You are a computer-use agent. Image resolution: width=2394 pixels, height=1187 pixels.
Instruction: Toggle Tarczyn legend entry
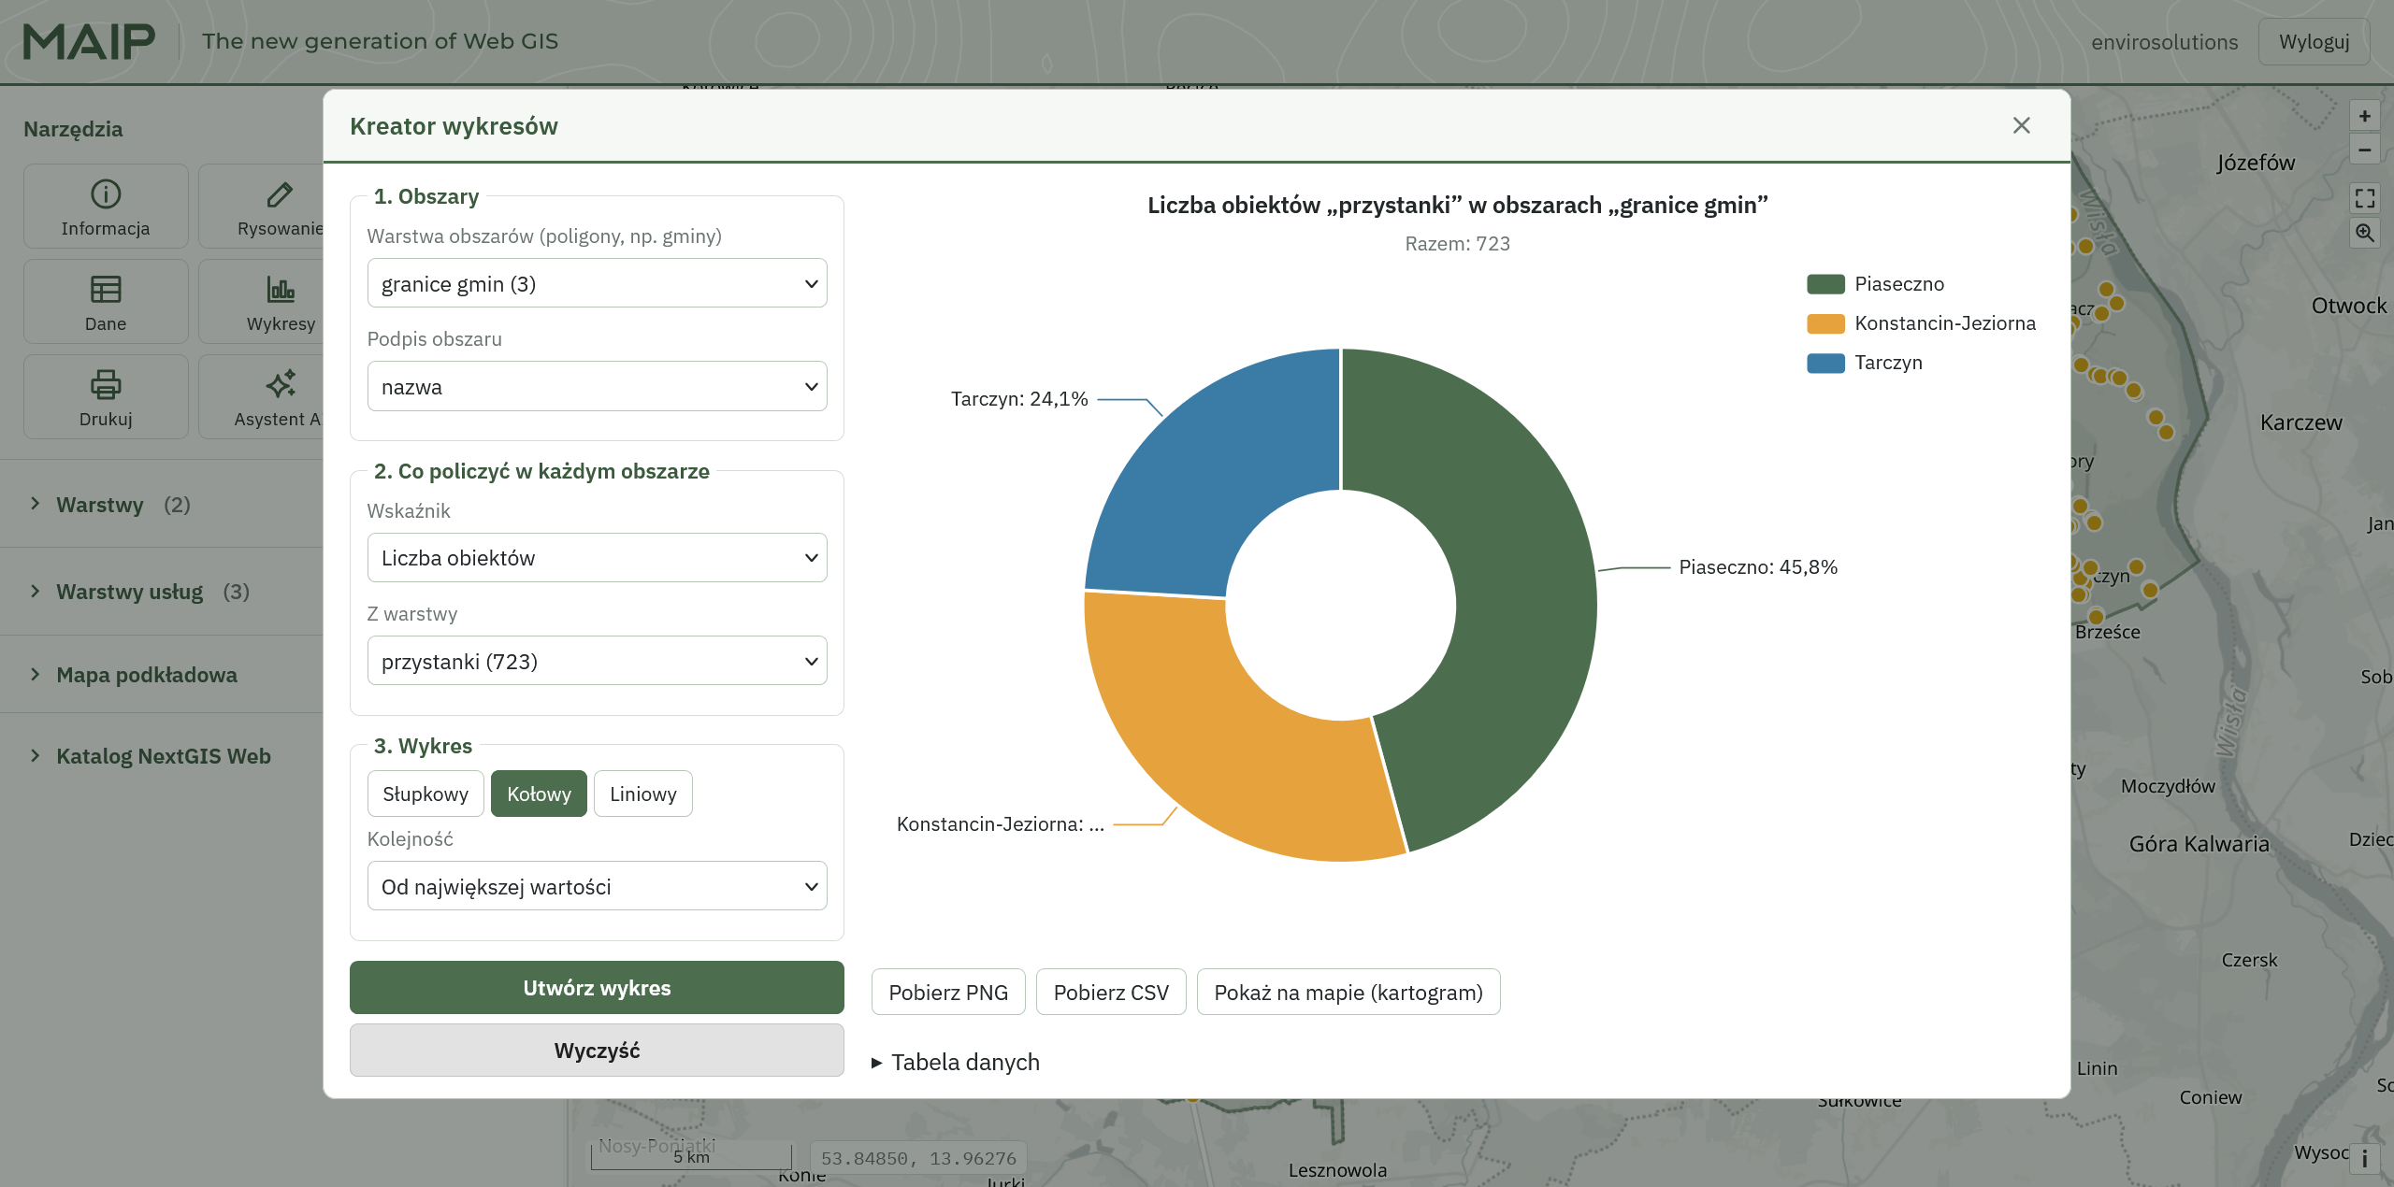[x=1865, y=363]
